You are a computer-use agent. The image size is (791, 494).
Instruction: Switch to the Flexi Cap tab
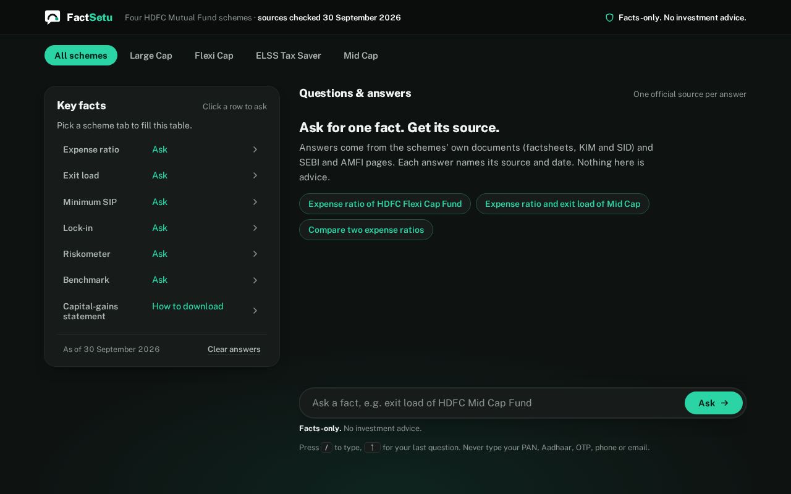point(214,56)
